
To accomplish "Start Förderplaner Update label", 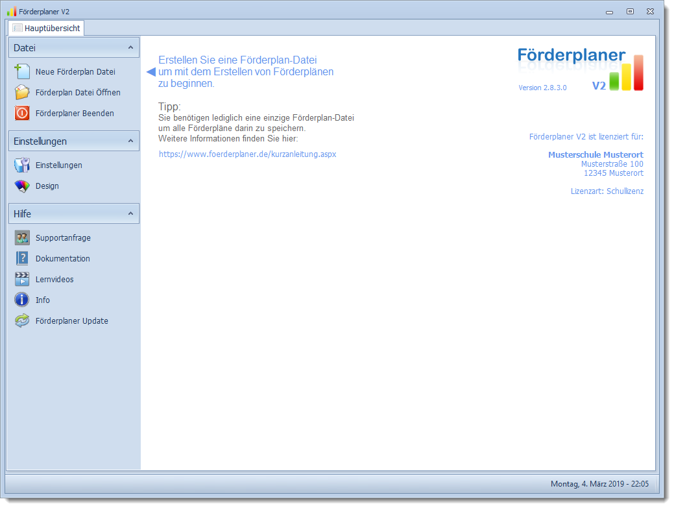I will 72,321.
